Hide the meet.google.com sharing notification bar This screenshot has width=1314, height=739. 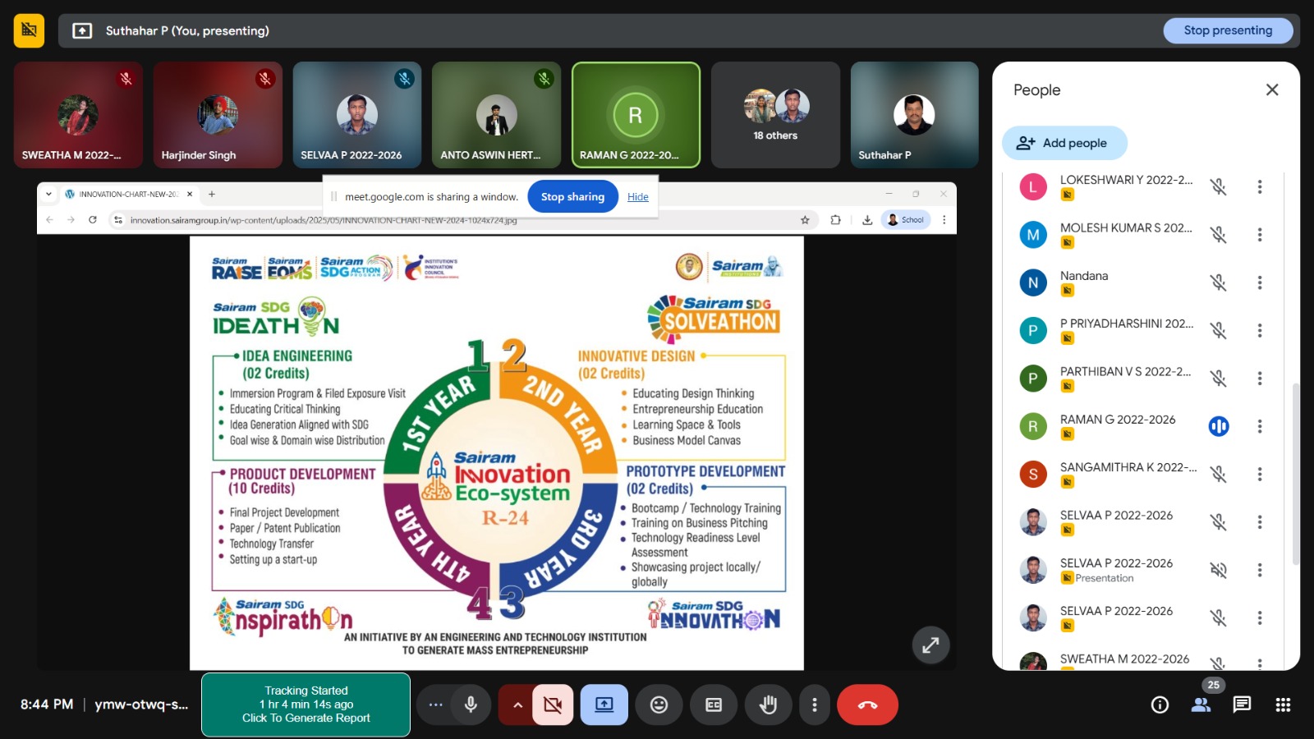638,197
